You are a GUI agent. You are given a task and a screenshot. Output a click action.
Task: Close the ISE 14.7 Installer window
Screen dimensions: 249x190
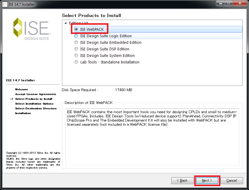click(x=240, y=4)
